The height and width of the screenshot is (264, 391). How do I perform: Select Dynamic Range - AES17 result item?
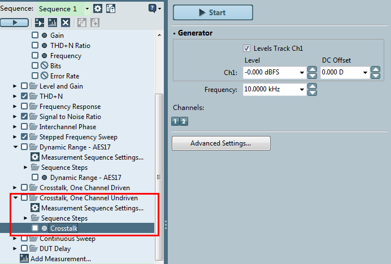tap(85, 177)
